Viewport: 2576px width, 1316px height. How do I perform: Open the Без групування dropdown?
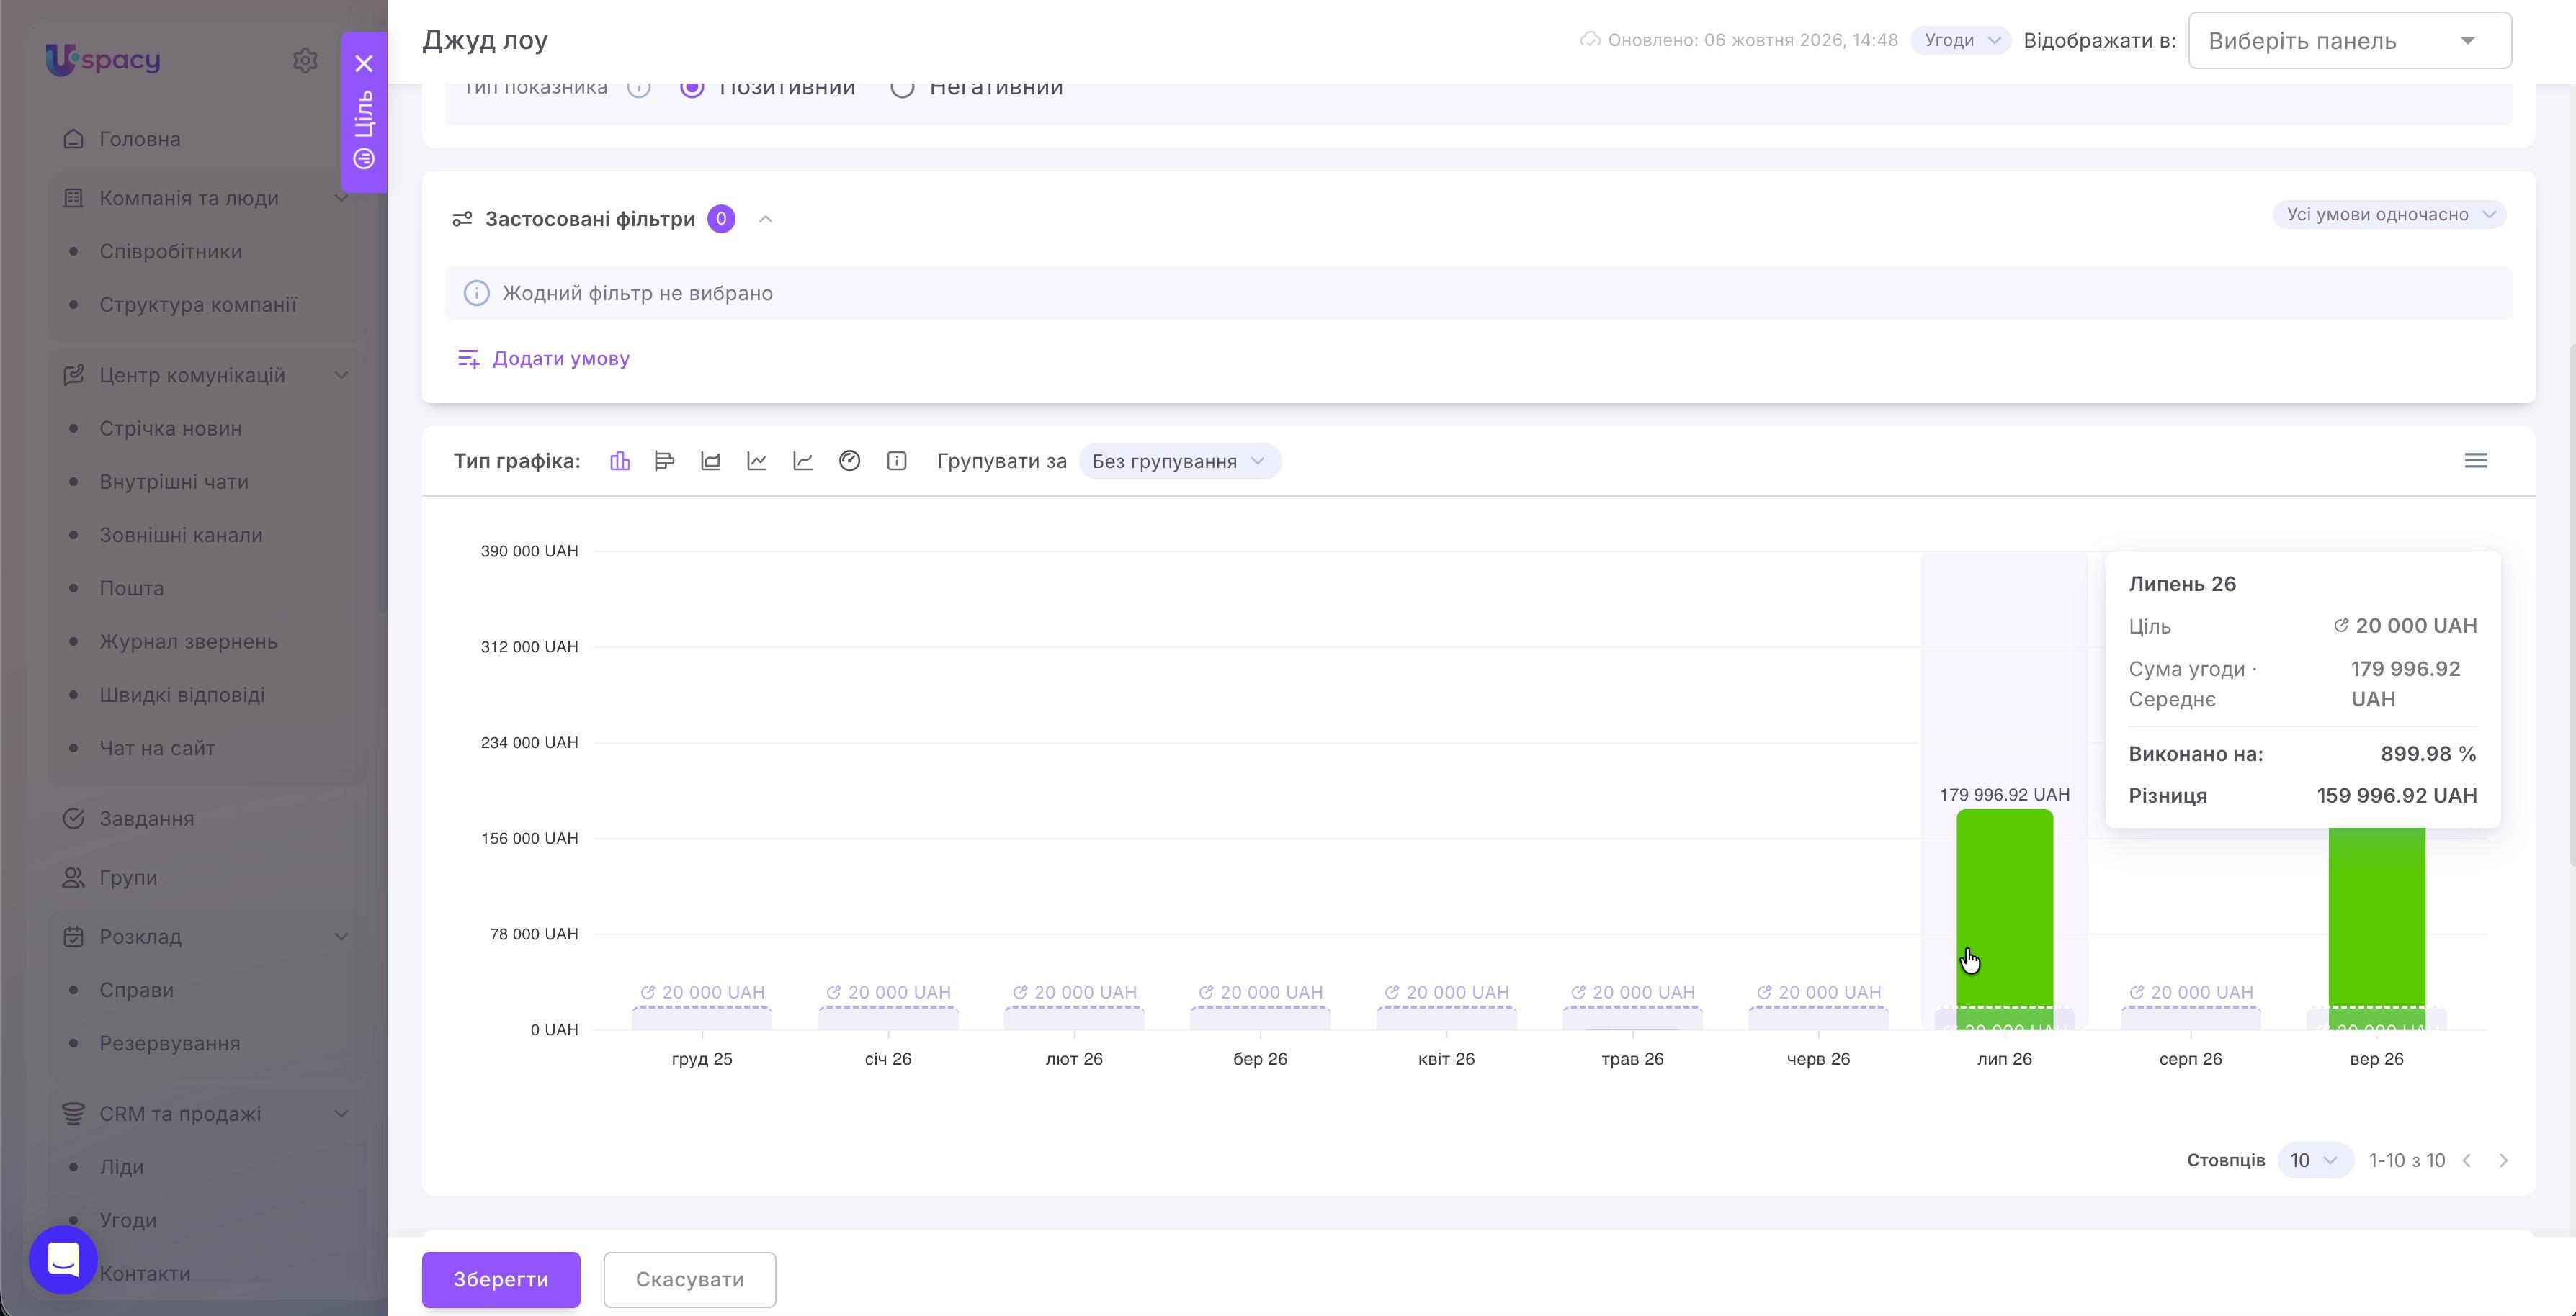1180,461
